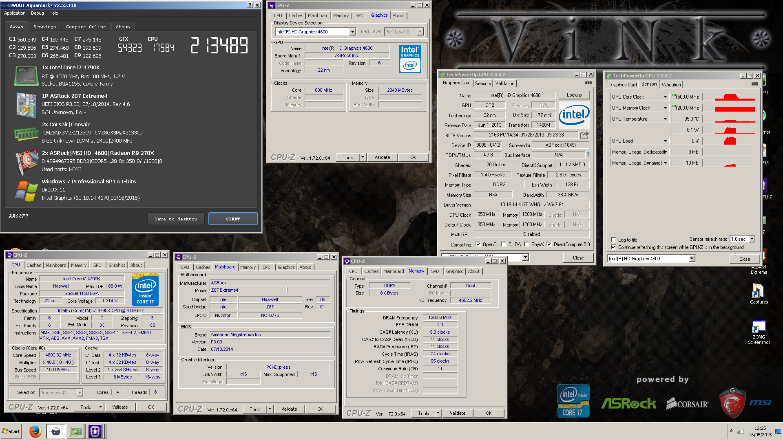Toggle the PhysX checkbox in GPU-Z
The height and width of the screenshot is (440, 783).
point(527,244)
